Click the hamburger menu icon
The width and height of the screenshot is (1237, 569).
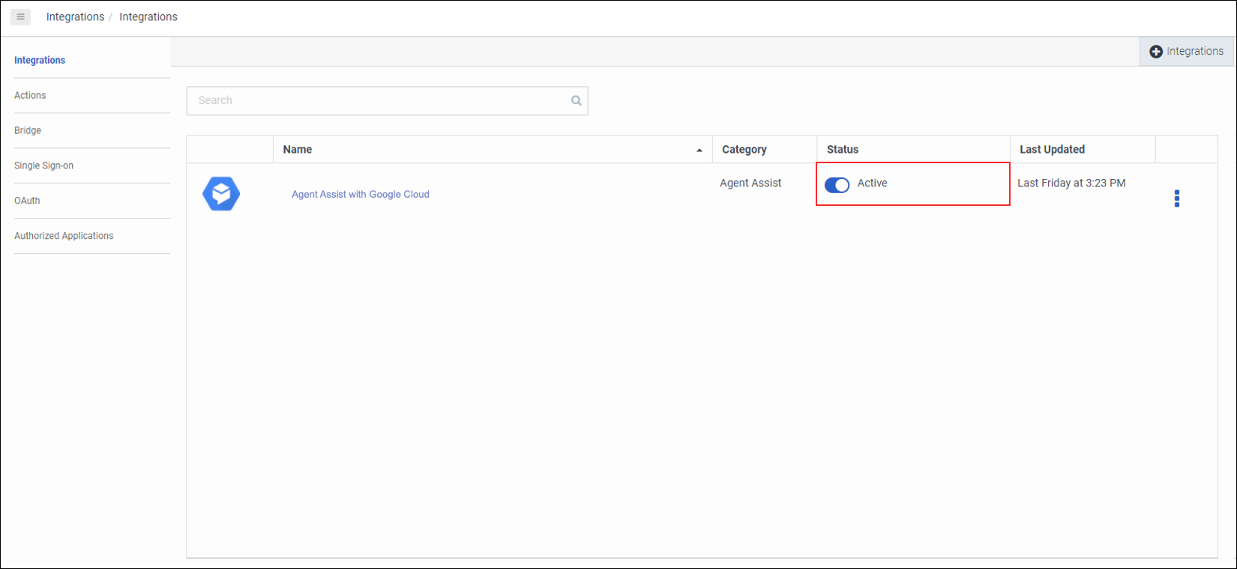click(x=20, y=16)
